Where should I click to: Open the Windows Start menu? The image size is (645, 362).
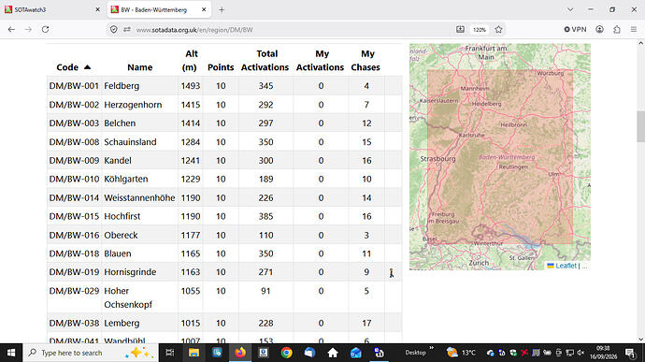pyautogui.click(x=11, y=353)
